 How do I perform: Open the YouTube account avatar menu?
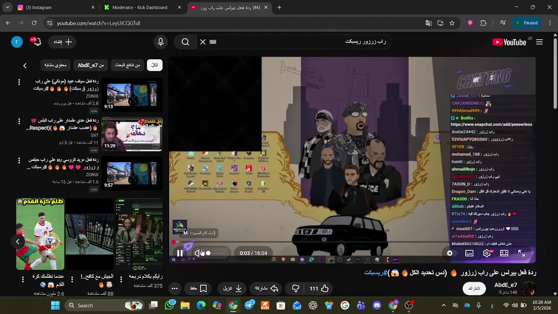pos(17,42)
